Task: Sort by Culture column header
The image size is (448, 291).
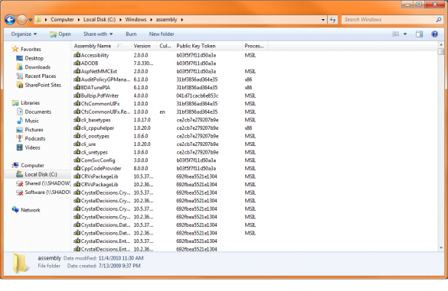Action: pyautogui.click(x=165, y=46)
